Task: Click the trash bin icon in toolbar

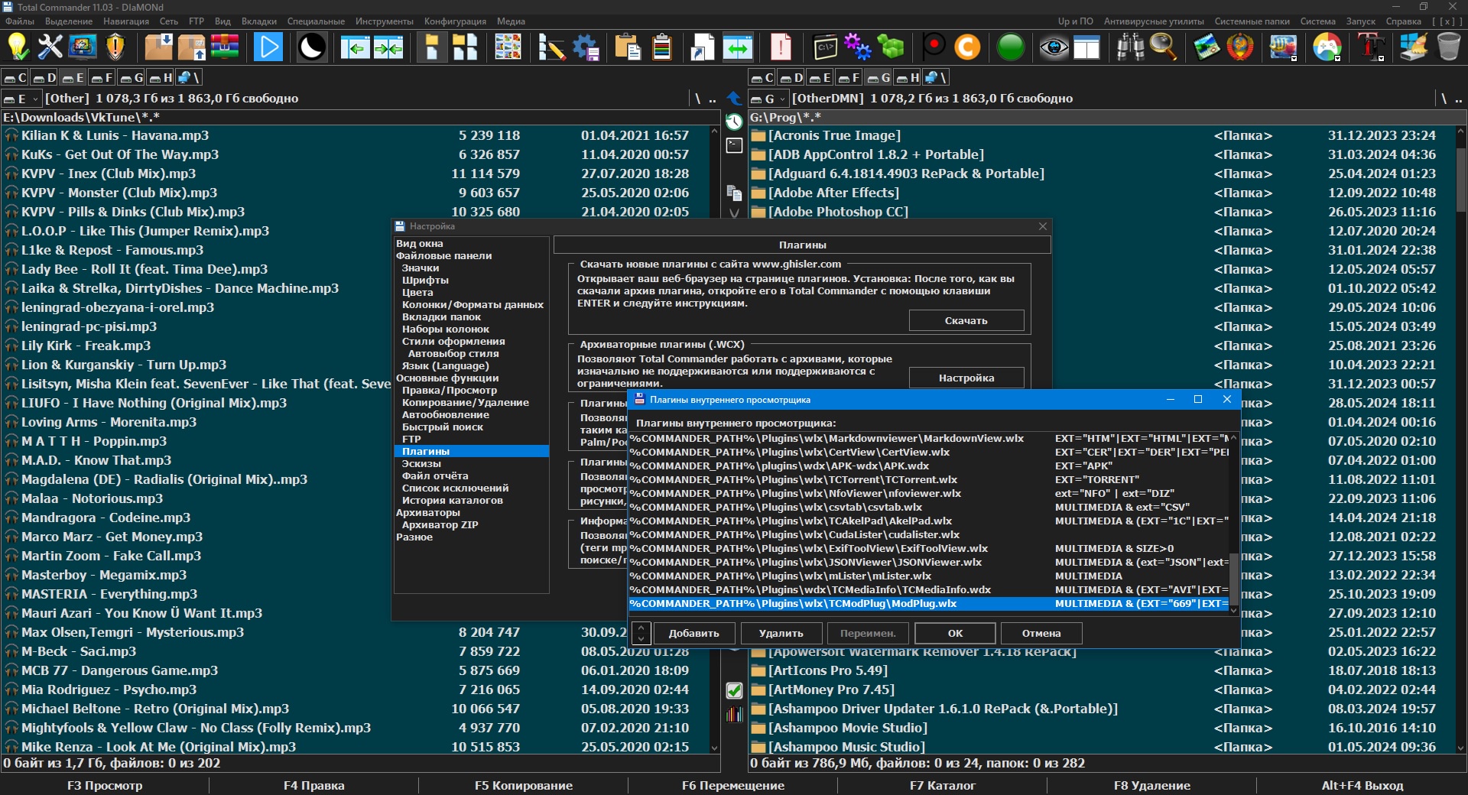Action: pyautogui.click(x=1448, y=47)
